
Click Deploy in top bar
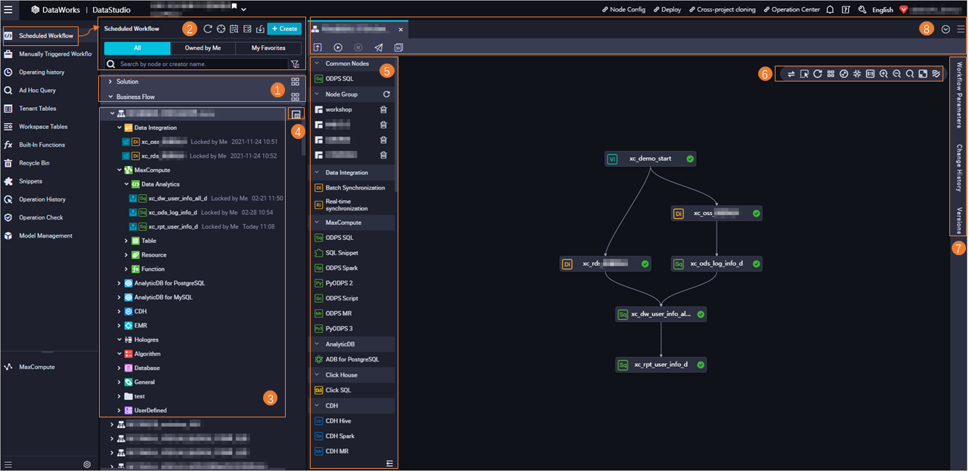pos(667,10)
